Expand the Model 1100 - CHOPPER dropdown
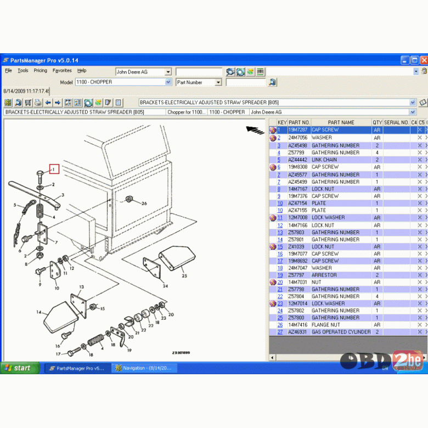This screenshot has width=428, height=428. [x=168, y=82]
